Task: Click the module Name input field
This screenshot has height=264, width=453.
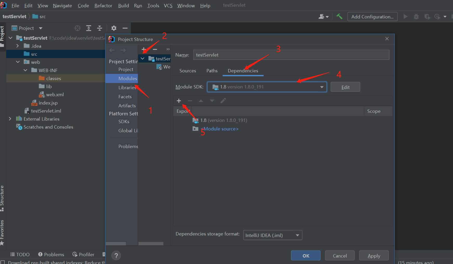Action: click(x=291, y=55)
